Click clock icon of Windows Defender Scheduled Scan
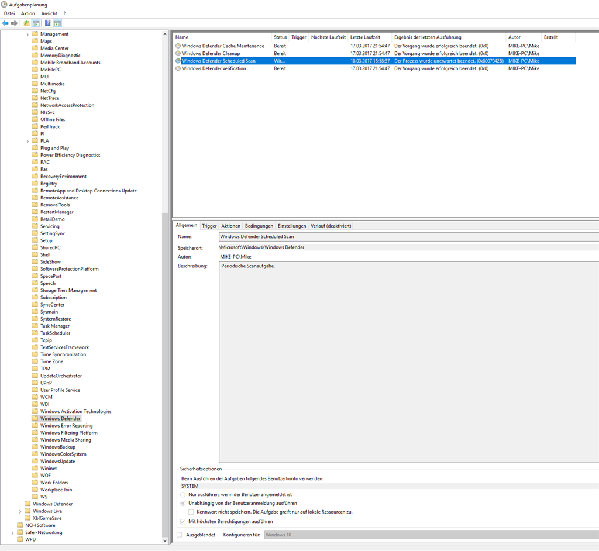This screenshot has height=551, width=599. coord(178,61)
